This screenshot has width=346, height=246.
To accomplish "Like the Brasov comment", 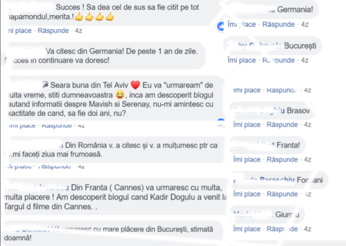I will pyautogui.click(x=247, y=125).
